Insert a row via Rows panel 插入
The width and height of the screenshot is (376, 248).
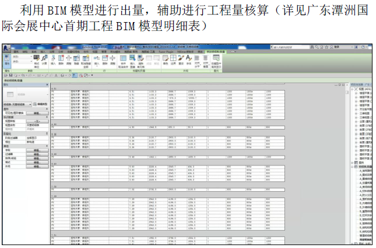pyautogui.click(x=97, y=60)
